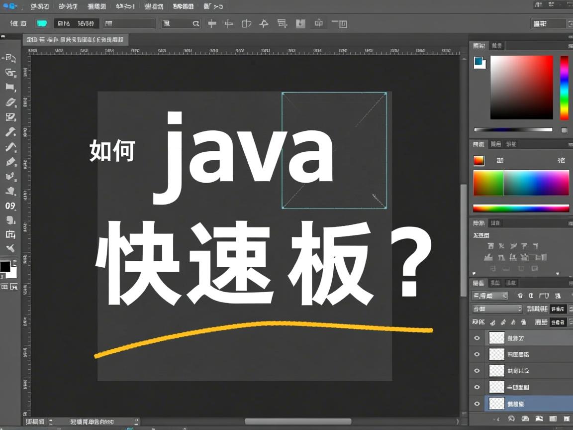Toggle visibility of the third layer in the list
Image resolution: width=573 pixels, height=430 pixels.
click(x=477, y=371)
